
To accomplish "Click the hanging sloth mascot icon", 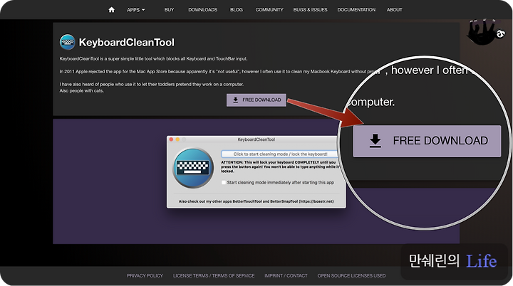I will click(x=486, y=32).
